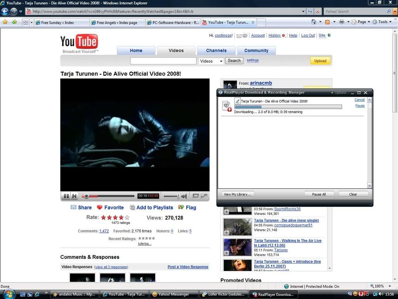Click Pause All in RealPlayer
The height and width of the screenshot is (299, 398).
point(319,194)
